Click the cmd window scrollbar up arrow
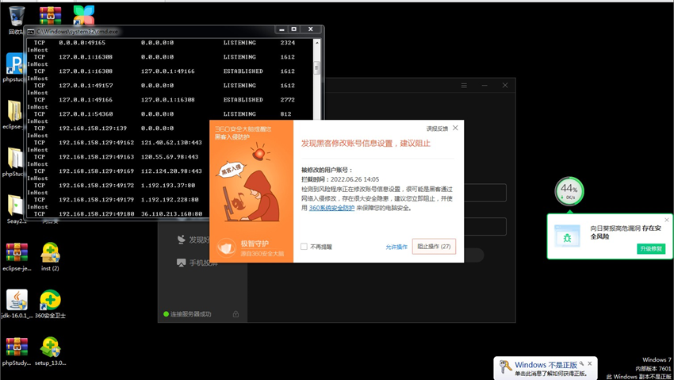This screenshot has width=674, height=380. (317, 43)
